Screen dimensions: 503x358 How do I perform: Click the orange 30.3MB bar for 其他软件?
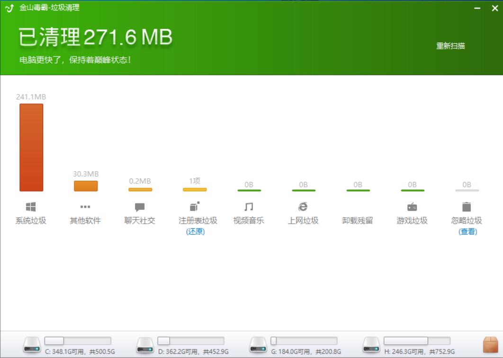tap(86, 186)
